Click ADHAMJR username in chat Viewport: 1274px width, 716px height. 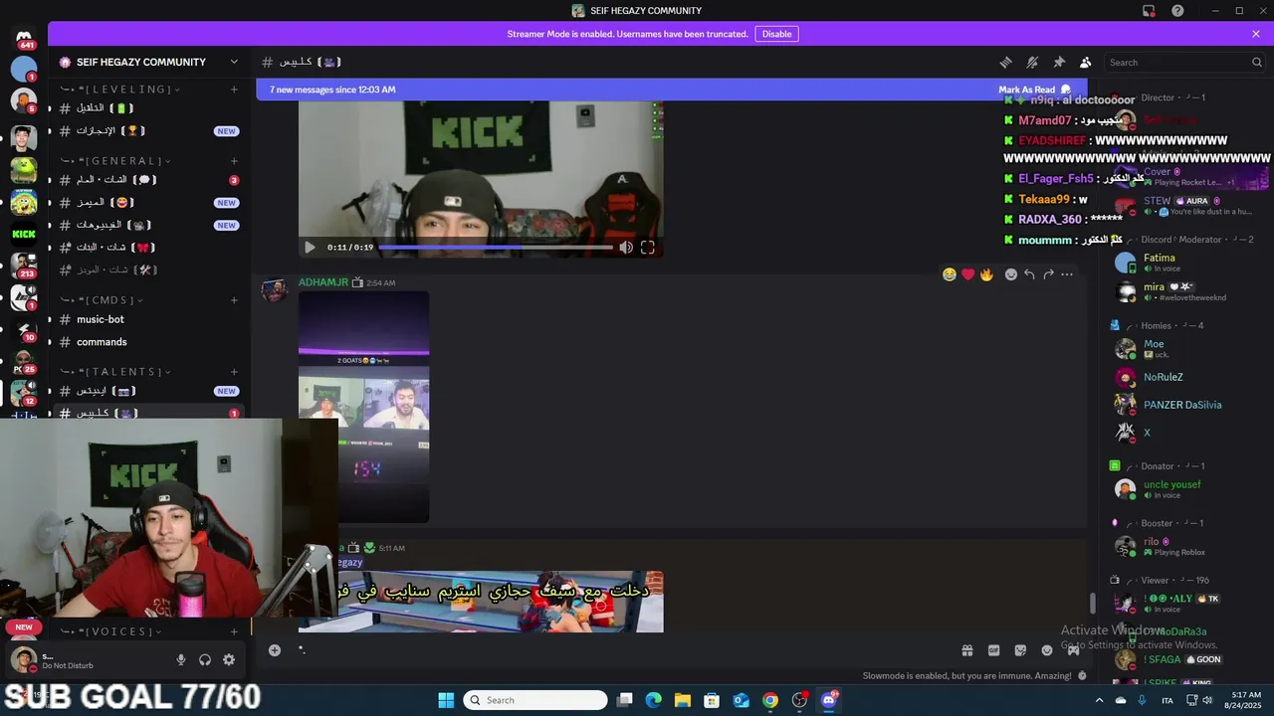(323, 282)
